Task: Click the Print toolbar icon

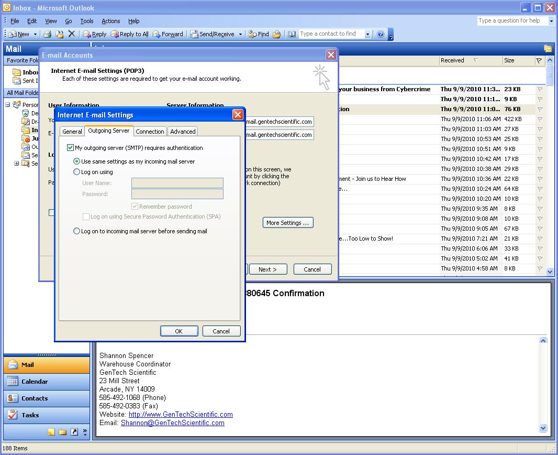Action: (47, 34)
